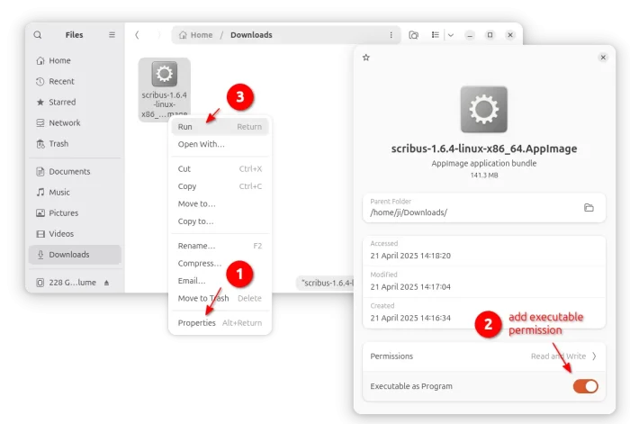Screen dimensions: 630x424
Task: Choose Run from the context menu
Action: (x=220, y=127)
